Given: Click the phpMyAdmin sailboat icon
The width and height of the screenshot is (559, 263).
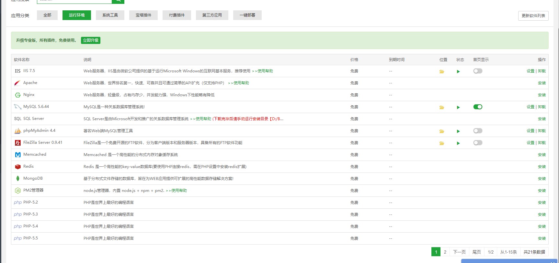Looking at the screenshot, I should pos(18,131).
